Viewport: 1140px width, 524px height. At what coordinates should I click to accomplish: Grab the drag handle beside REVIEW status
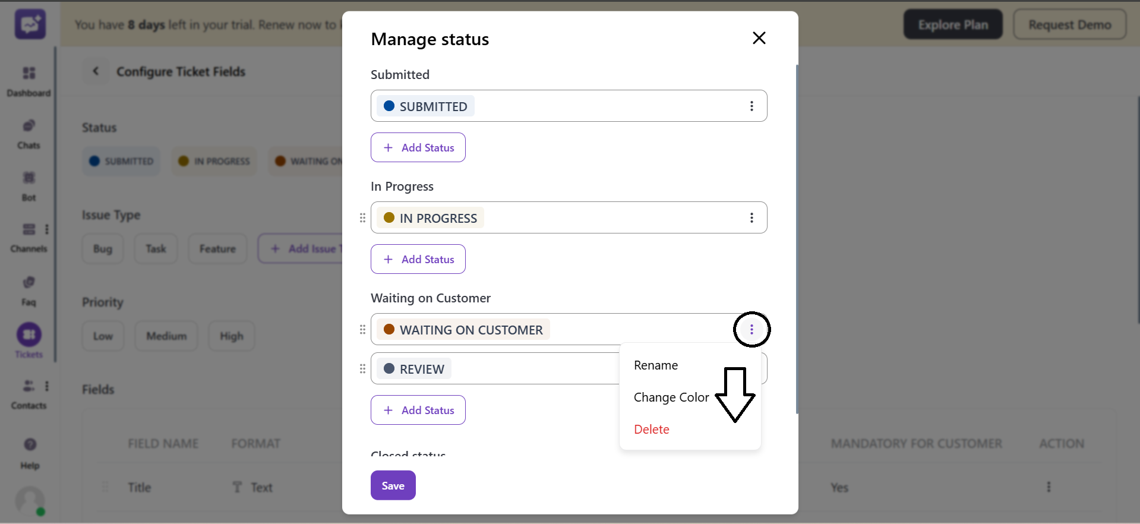(x=362, y=369)
